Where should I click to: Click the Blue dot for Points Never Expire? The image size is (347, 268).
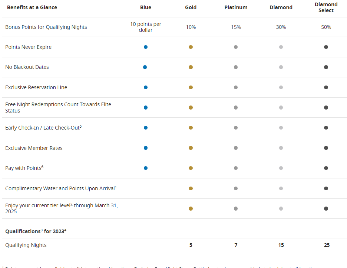146,47
